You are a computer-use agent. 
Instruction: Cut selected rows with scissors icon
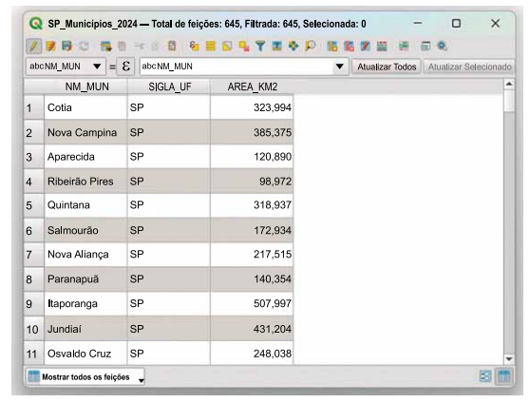point(139,46)
